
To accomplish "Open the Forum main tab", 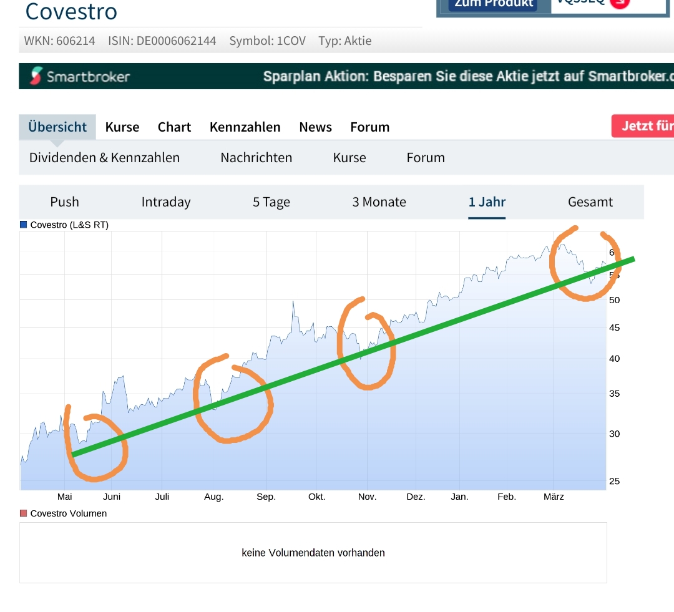I will (x=369, y=127).
